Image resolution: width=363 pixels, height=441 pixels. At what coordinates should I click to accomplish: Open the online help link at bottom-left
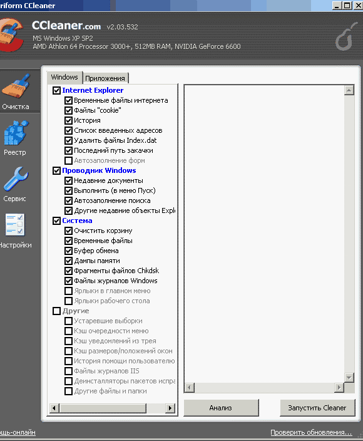coord(18,432)
